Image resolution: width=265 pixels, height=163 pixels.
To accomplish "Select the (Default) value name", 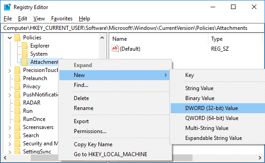I will coord(130,49).
